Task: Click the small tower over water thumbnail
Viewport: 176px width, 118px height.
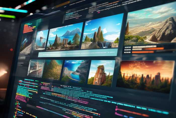Action: pos(41,40)
